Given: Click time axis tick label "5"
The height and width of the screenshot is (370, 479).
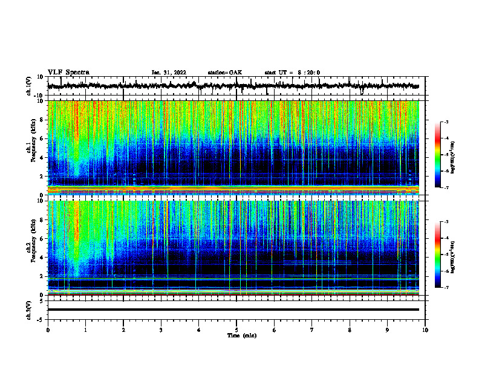Looking at the screenshot, I should (236, 330).
